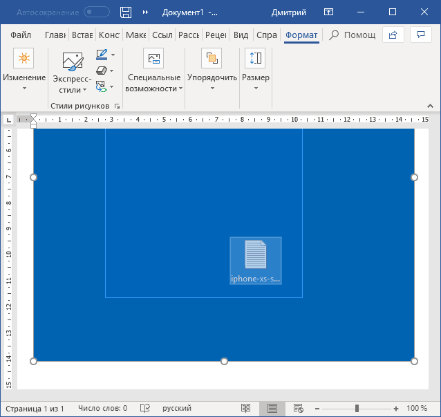
Task: Toggle the Автосохранение switch
Action: (97, 12)
